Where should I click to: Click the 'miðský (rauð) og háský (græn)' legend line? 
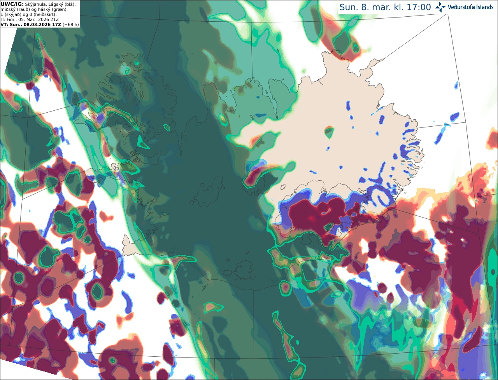(34, 9)
